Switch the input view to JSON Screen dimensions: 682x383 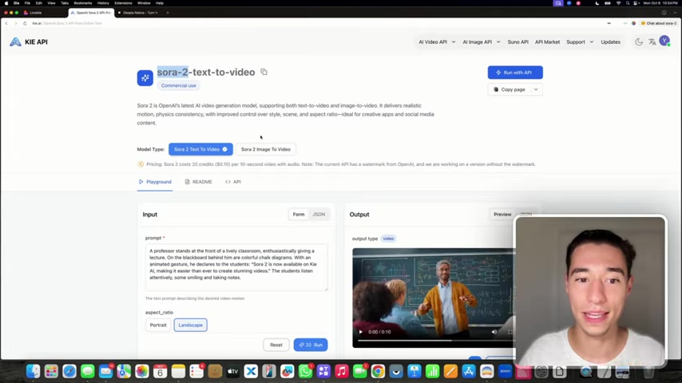pyautogui.click(x=319, y=214)
